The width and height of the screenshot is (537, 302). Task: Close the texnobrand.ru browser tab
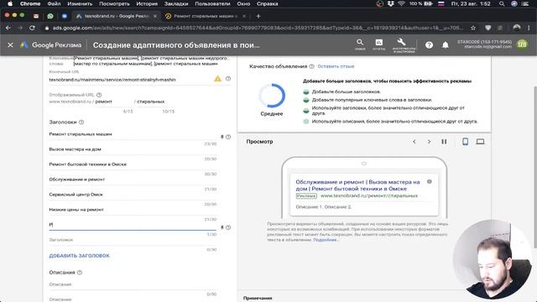point(154,16)
